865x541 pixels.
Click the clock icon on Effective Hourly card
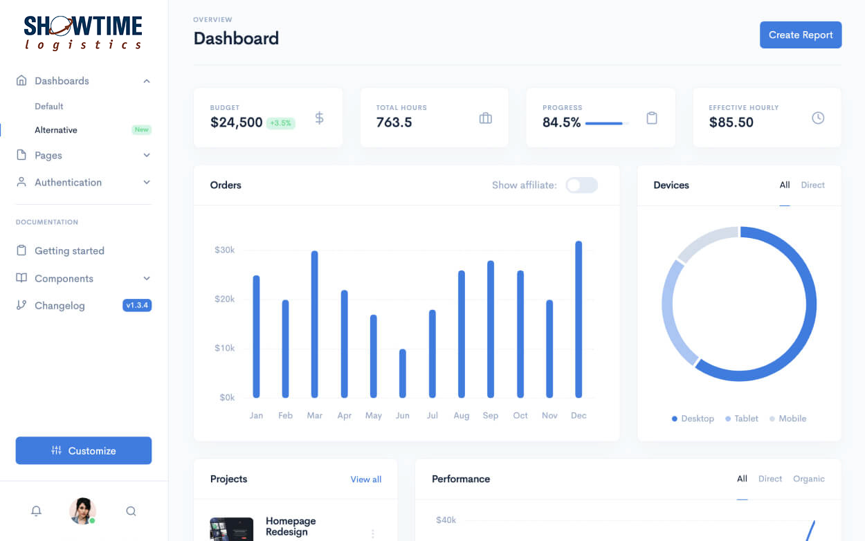pyautogui.click(x=818, y=118)
